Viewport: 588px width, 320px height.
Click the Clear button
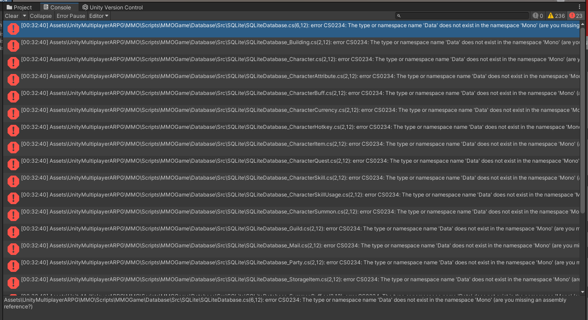coord(12,16)
